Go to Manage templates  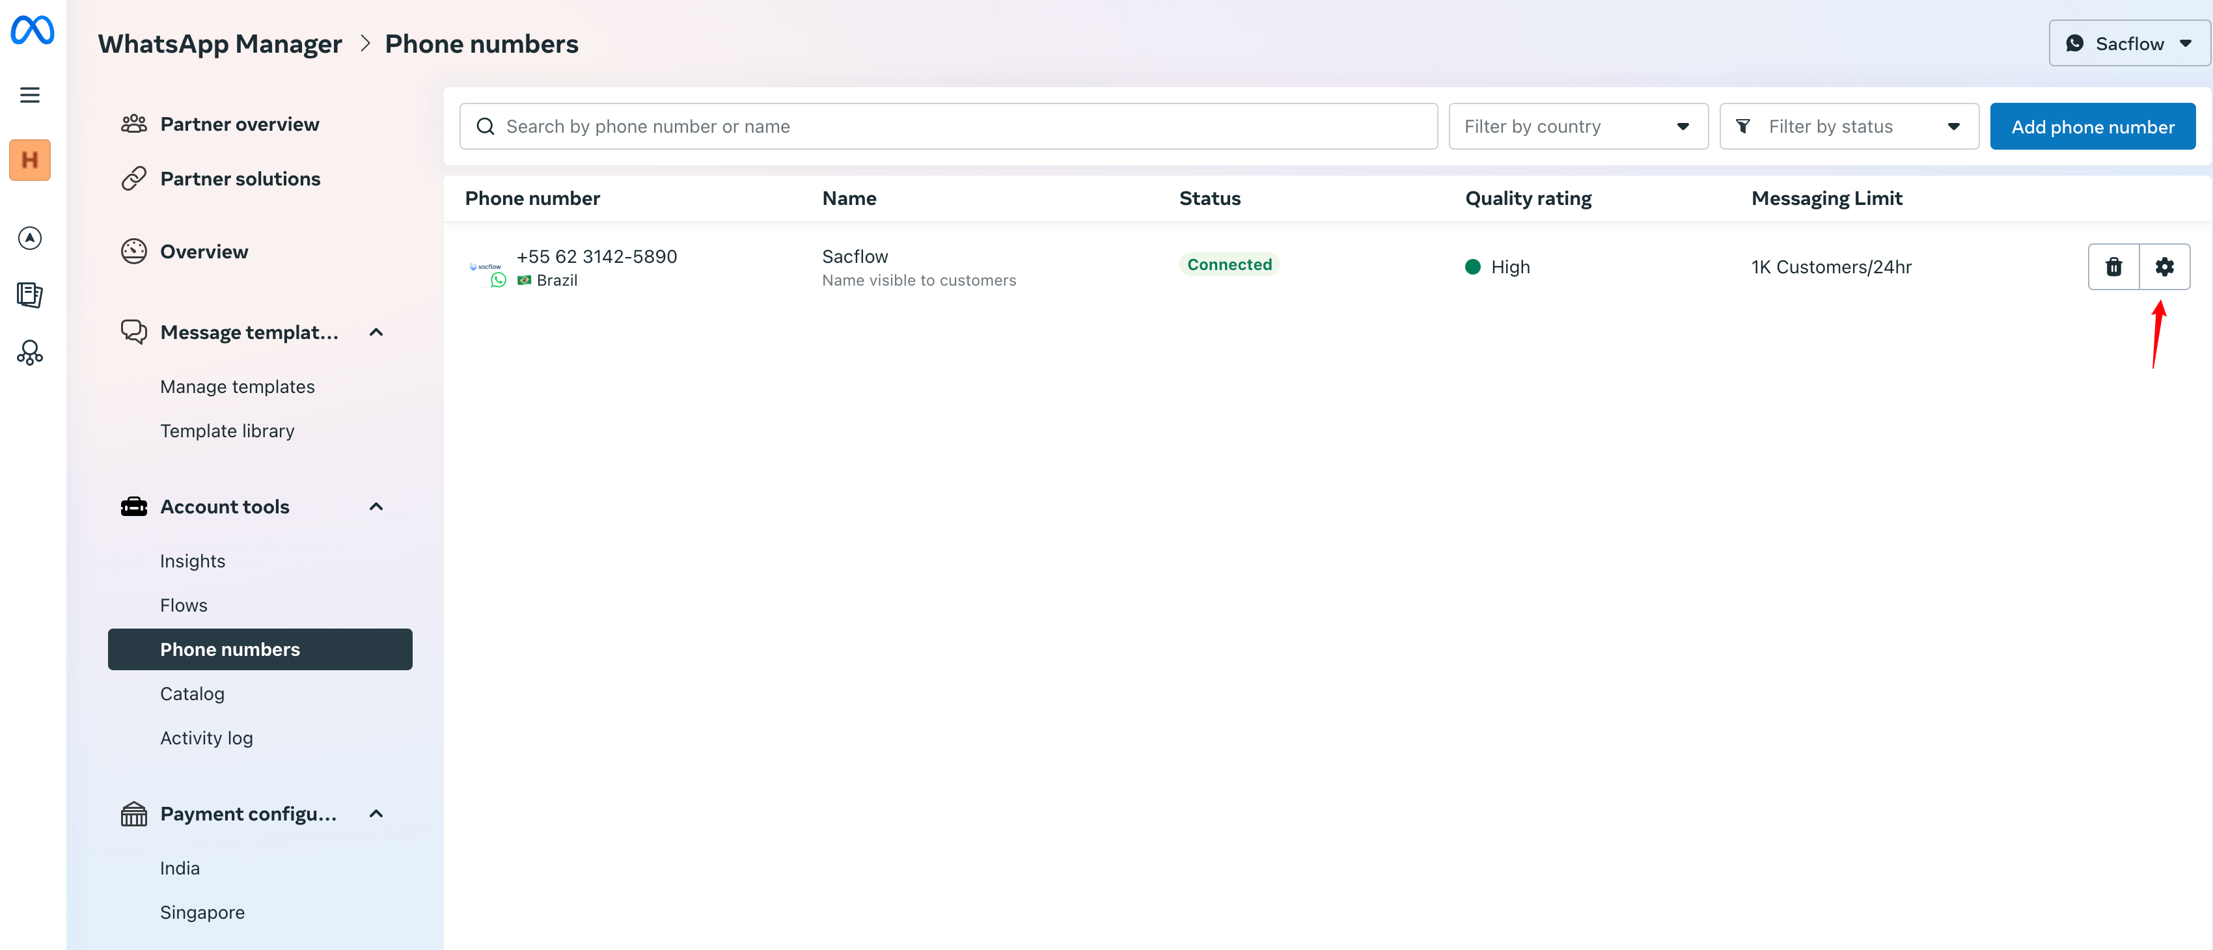(237, 387)
